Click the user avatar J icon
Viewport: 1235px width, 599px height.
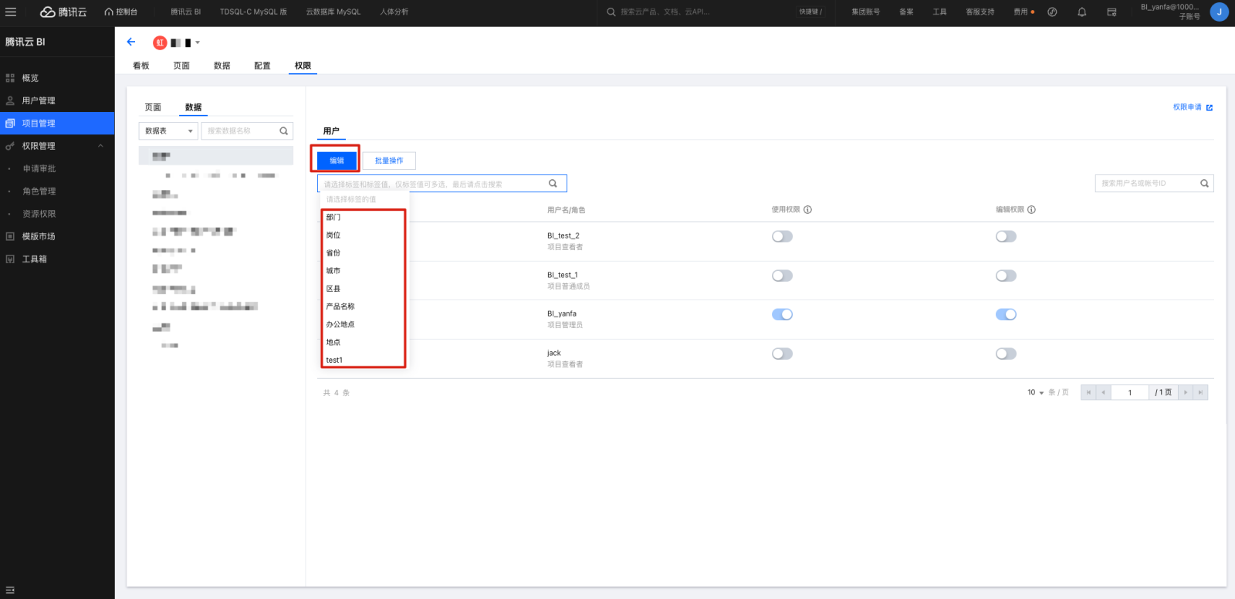[1219, 12]
